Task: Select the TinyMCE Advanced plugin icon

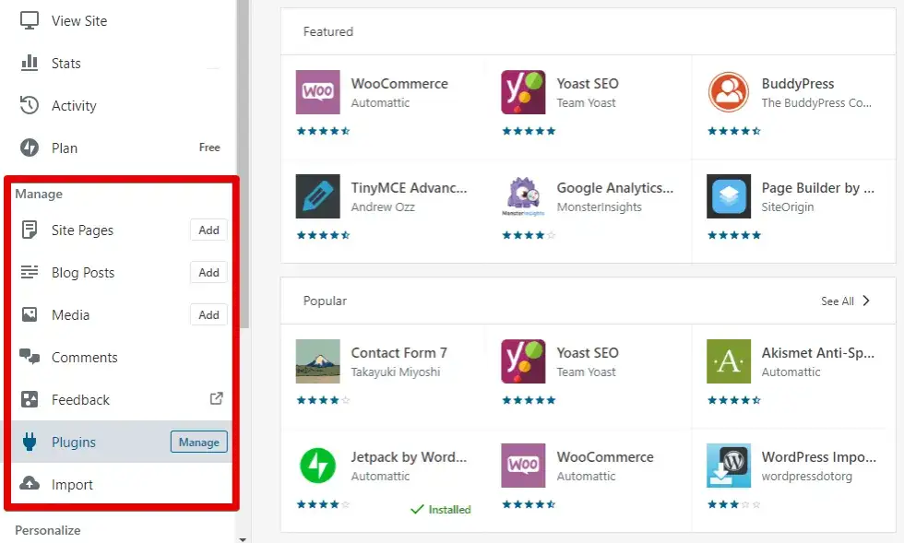Action: [318, 196]
